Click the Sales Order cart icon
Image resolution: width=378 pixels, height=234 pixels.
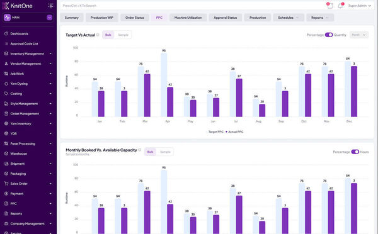click(x=6, y=184)
